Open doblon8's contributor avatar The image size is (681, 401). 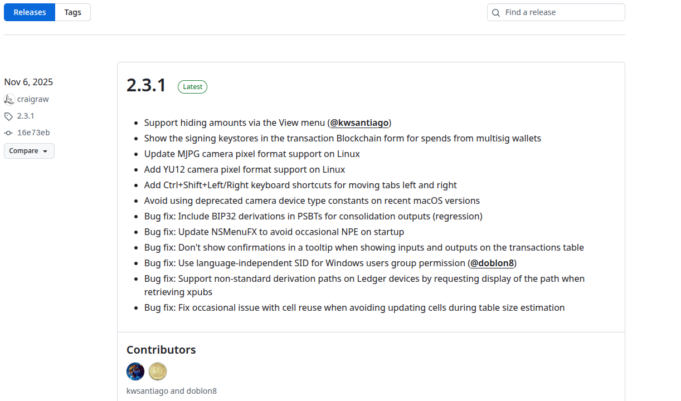click(158, 371)
